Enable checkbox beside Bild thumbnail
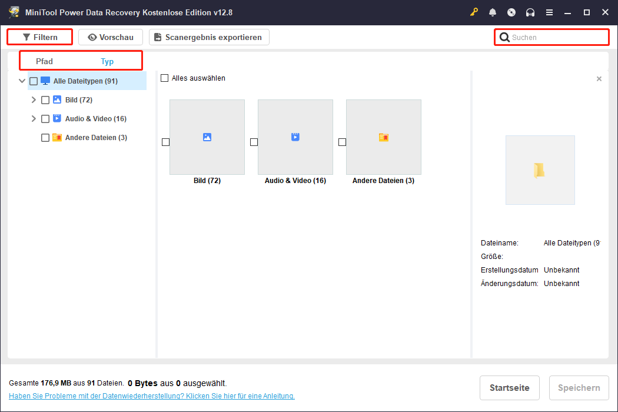Viewport: 618px width, 412px height. [165, 142]
